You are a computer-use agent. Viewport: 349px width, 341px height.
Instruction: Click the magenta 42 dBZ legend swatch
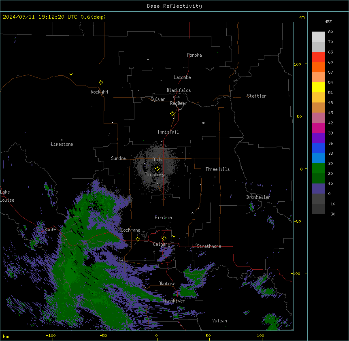click(x=318, y=128)
